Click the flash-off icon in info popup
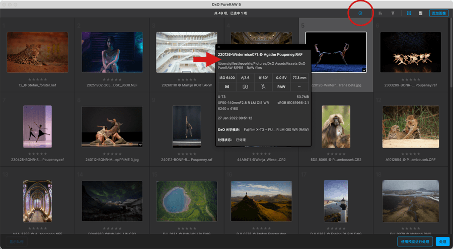 coord(263,87)
